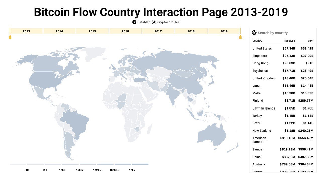Image resolution: width=322 pixels, height=181 pixels.
Task: Click the 1K legend swatch
Action: [x=18, y=164]
